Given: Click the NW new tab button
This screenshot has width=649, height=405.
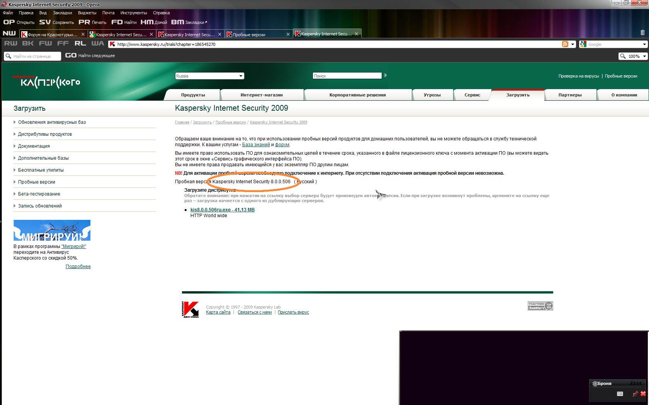Looking at the screenshot, I should point(9,33).
